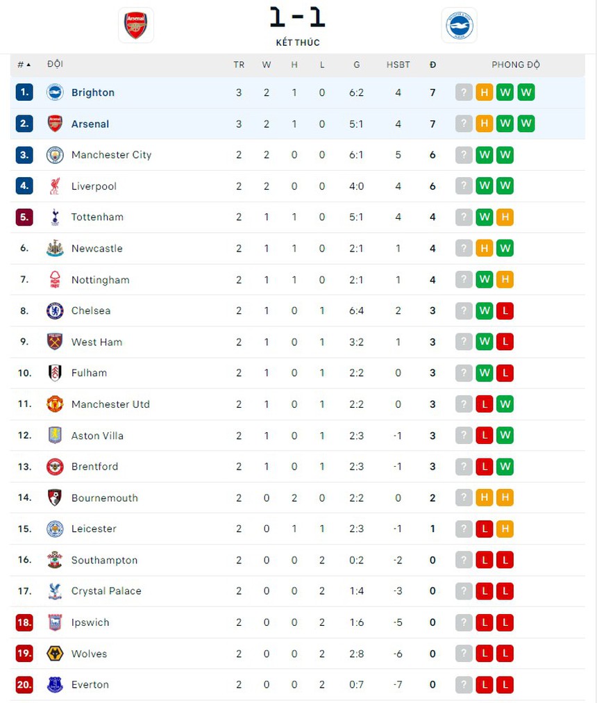Open the PHONG ĐỘ column header
This screenshot has height=703, width=597.
point(516,64)
